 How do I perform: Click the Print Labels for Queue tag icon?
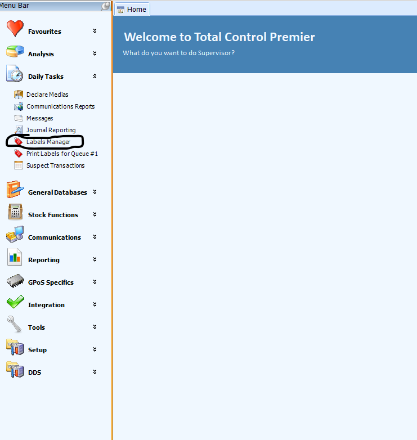point(19,154)
